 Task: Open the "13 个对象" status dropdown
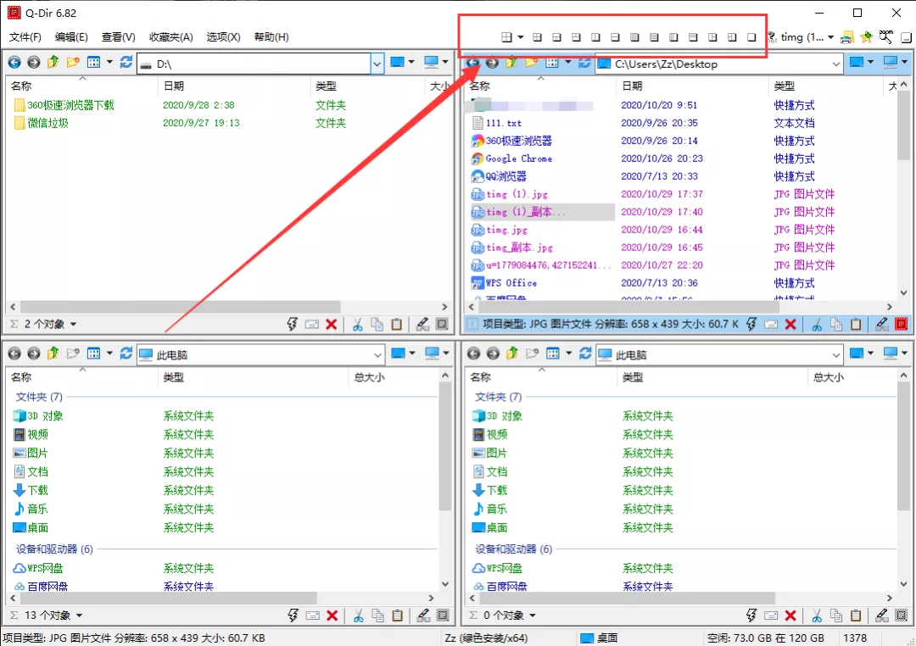[x=79, y=615]
